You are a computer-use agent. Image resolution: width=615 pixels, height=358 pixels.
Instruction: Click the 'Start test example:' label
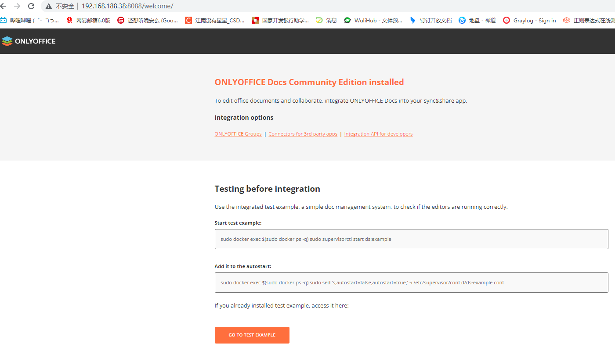238,223
